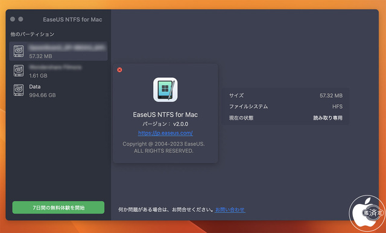The width and height of the screenshot is (386, 233).
Task: Click the ALL RIGHTS RESERVED text
Action: click(163, 151)
